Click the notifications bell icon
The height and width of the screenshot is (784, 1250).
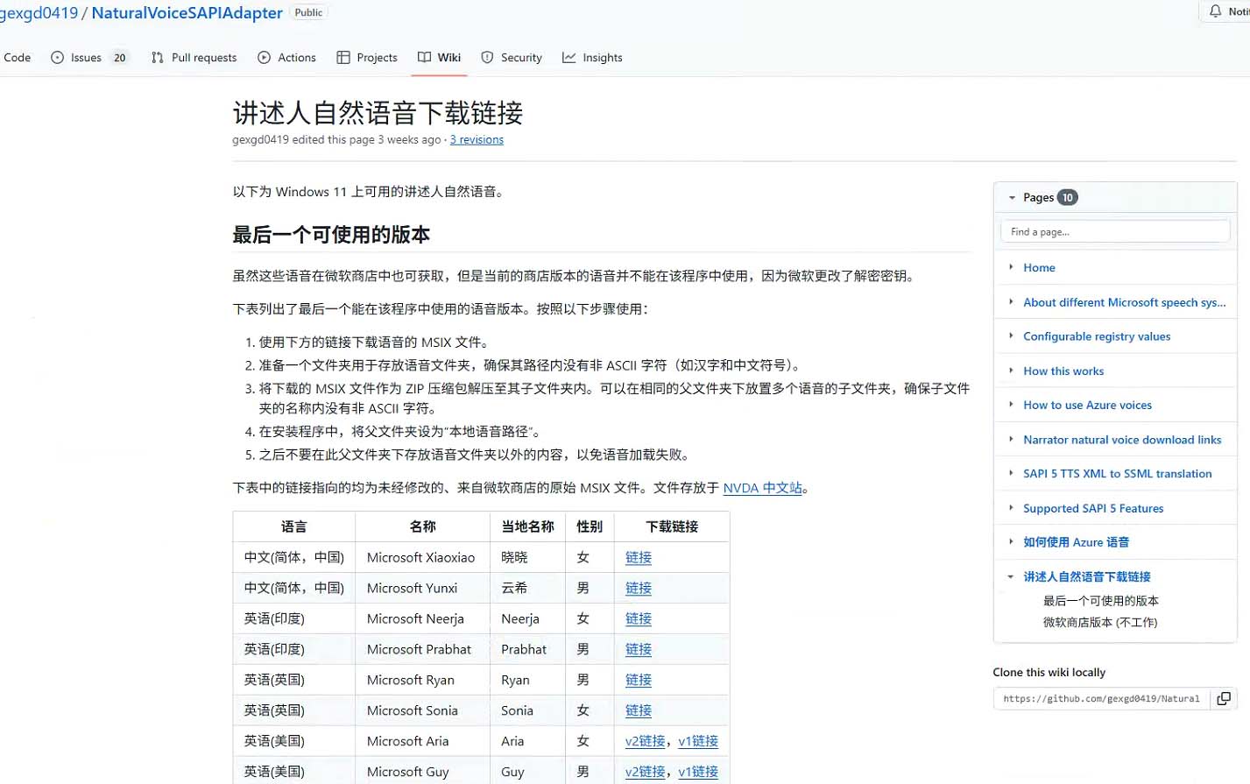tap(1215, 11)
